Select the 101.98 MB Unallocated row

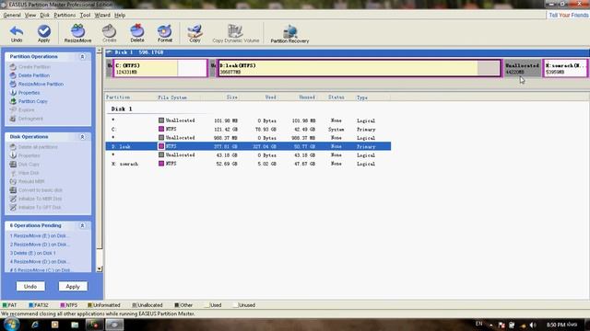(x=248, y=120)
